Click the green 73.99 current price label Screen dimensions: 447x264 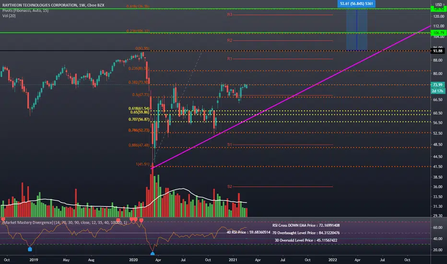click(x=437, y=85)
